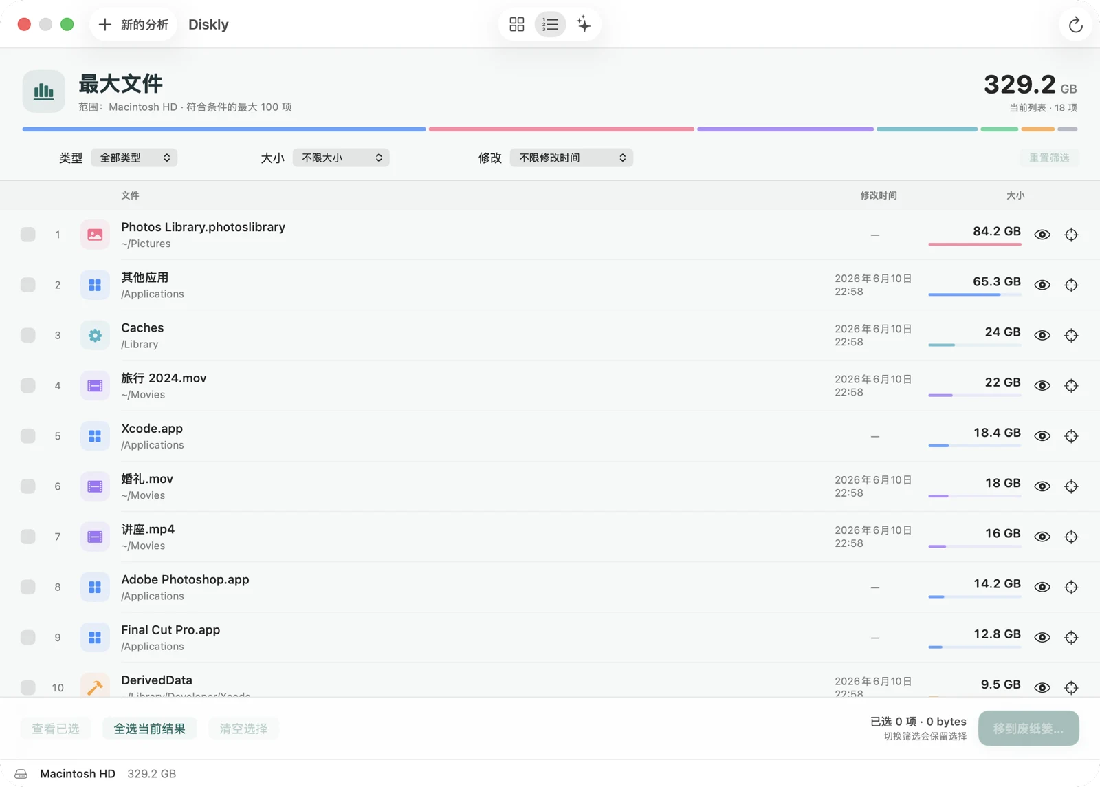Tick the 讲座.mp4 checkbox
Viewport: 1100px width, 787px height.
pos(28,537)
